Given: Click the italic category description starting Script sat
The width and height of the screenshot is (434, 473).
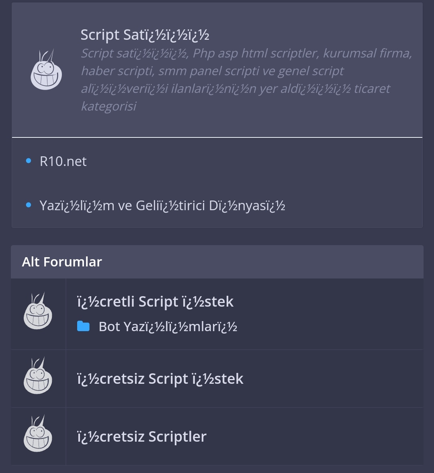Looking at the screenshot, I should pos(246,80).
